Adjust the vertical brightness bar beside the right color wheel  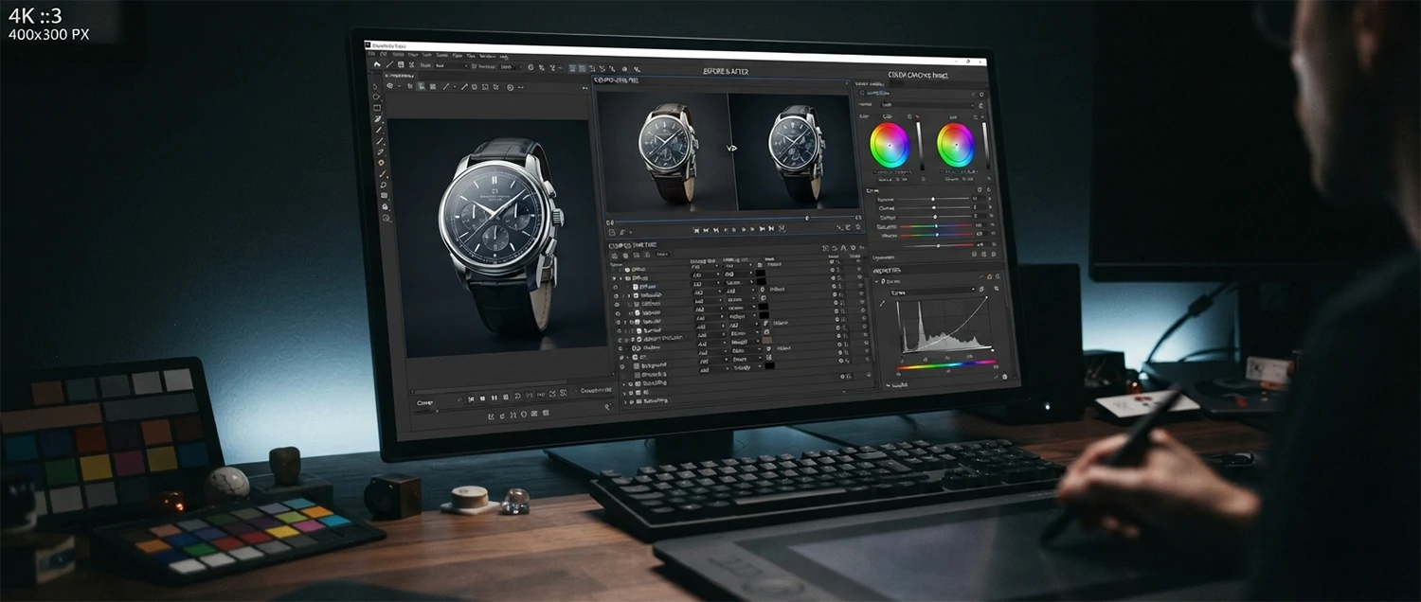pos(984,147)
